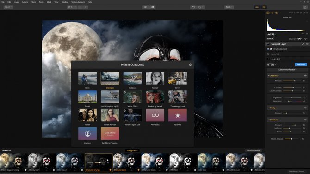Open the Layers menu

coord(25,2)
